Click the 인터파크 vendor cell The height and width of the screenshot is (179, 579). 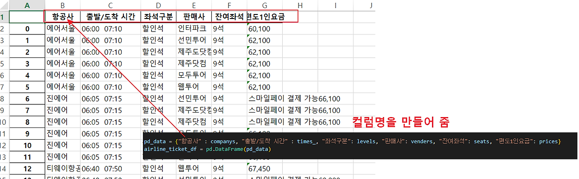tap(194, 29)
